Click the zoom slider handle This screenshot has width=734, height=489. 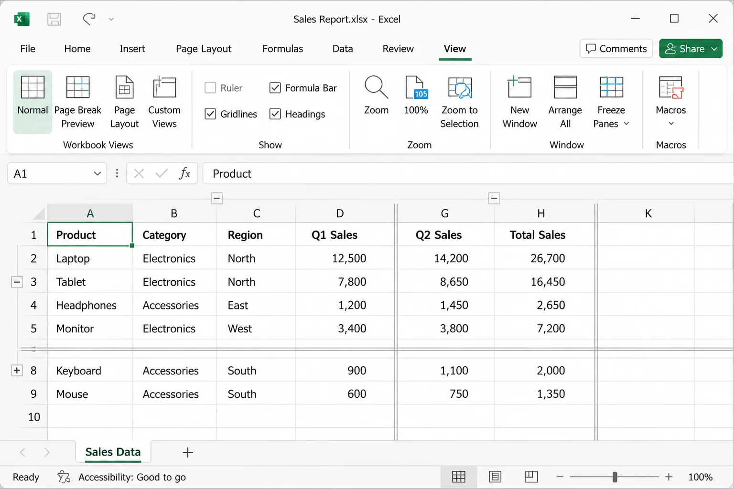pos(615,477)
